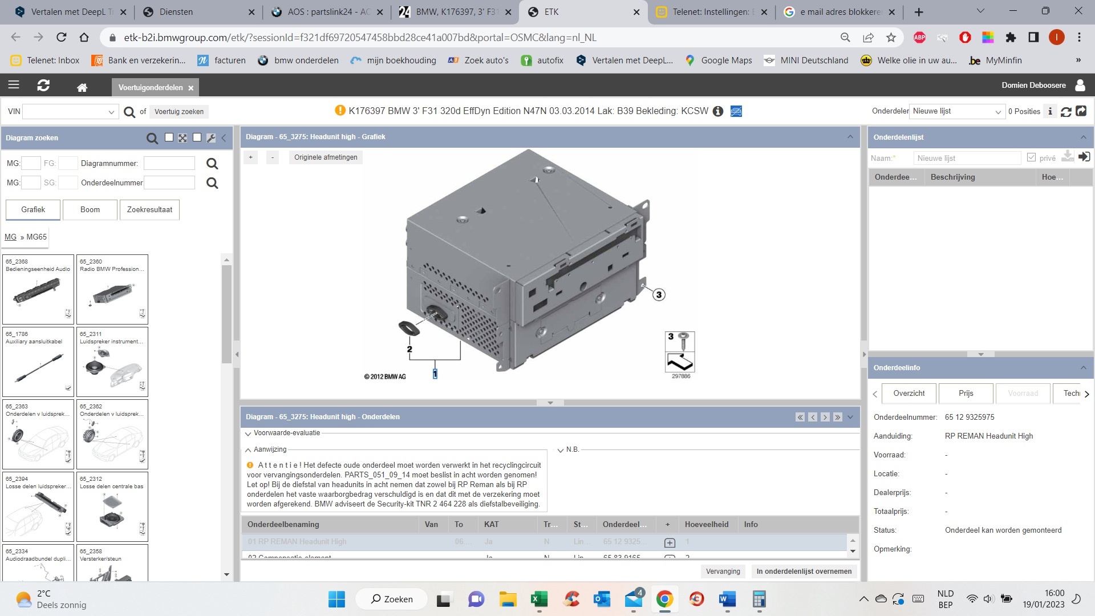Open the Nieuwe lijst parts list dropdown
The width and height of the screenshot is (1095, 616).
tap(998, 112)
